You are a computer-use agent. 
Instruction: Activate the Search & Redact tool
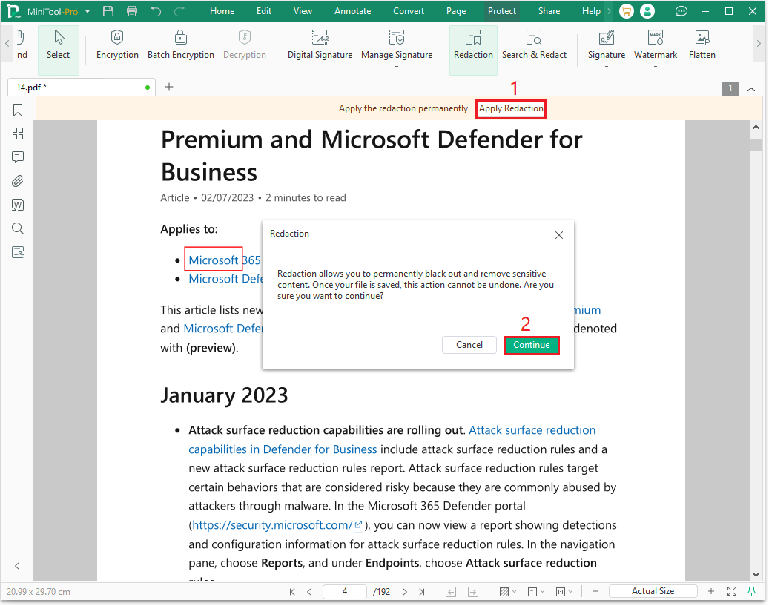pos(534,45)
